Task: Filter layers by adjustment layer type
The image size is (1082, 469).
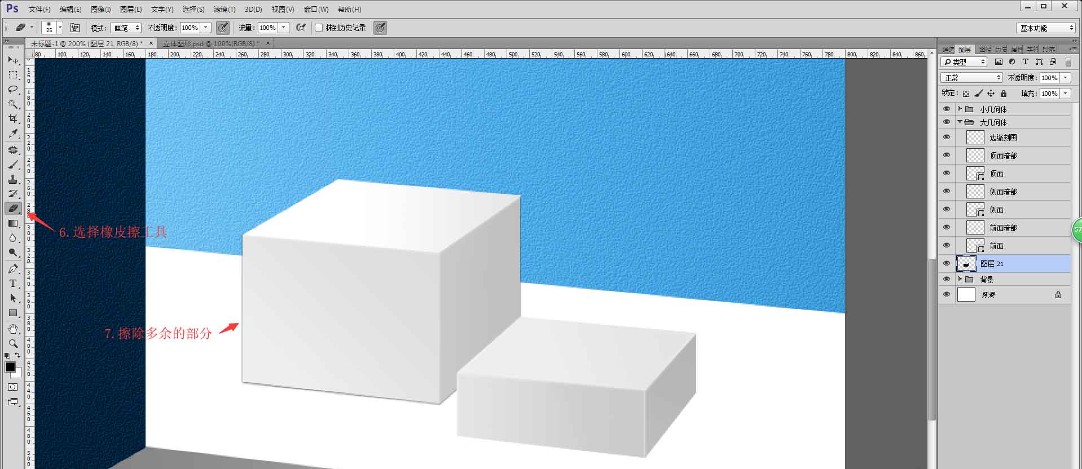Action: coord(1012,62)
